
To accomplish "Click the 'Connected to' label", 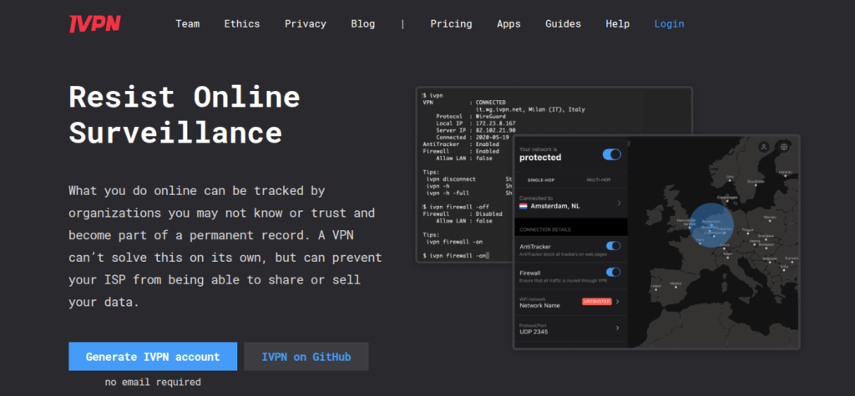I will (x=536, y=198).
